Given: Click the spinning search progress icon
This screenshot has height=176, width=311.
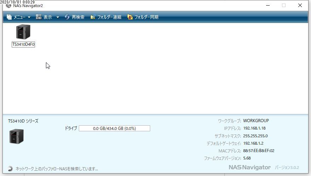Looking at the screenshot, I should click(x=10, y=169).
